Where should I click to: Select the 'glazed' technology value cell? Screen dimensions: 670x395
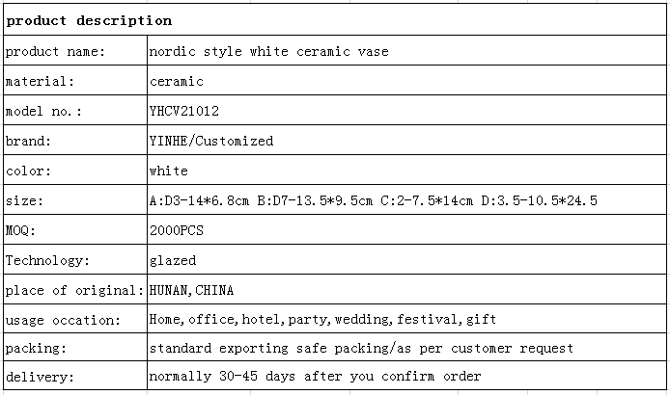point(406,259)
